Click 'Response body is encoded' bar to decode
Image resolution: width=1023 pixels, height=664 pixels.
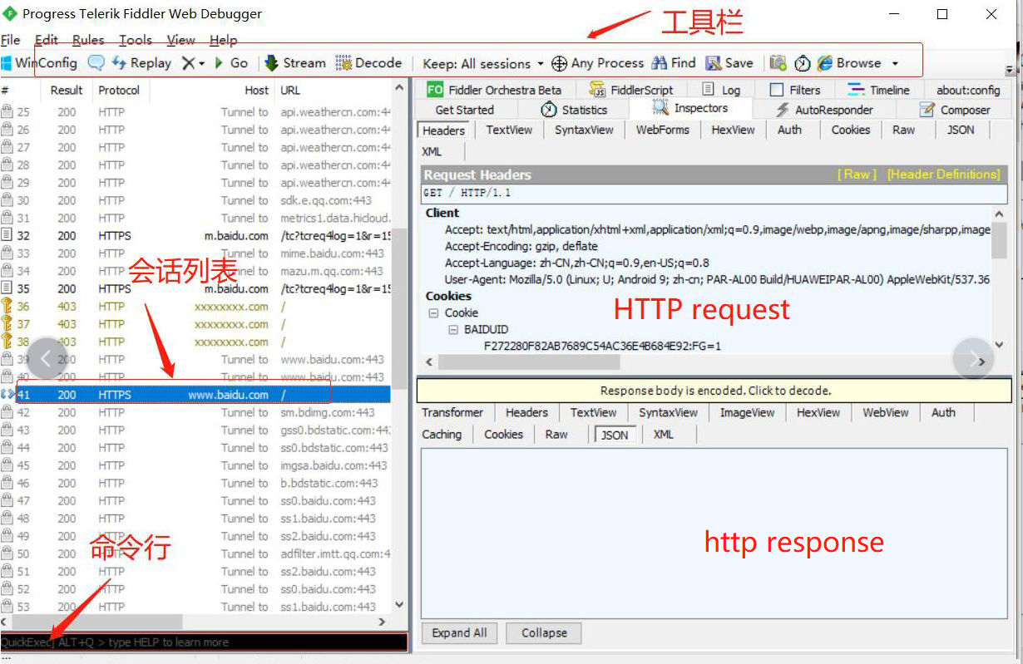tap(715, 391)
